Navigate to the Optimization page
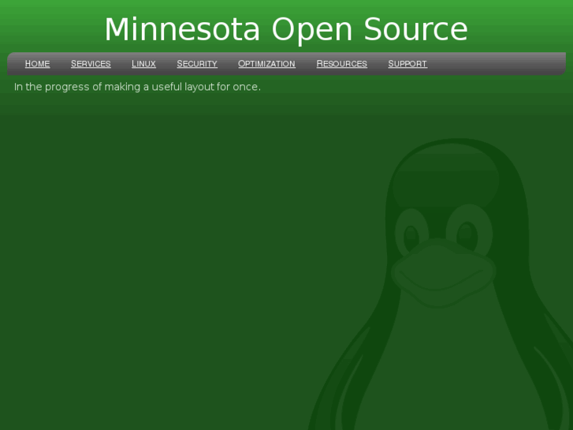 pyautogui.click(x=266, y=64)
